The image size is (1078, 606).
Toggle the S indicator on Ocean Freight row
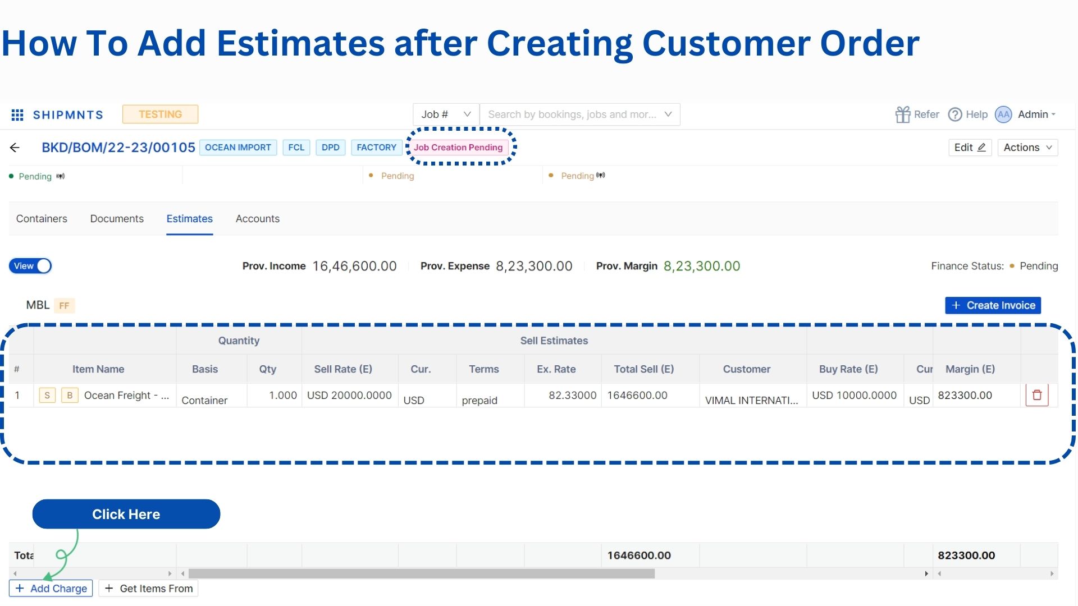47,395
